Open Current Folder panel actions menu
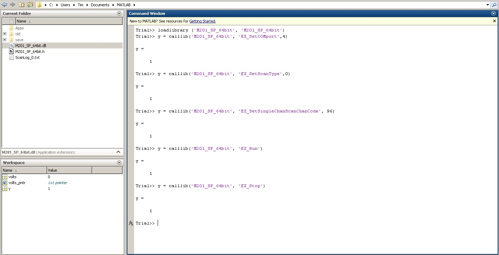The height and width of the screenshot is (255, 499). pyautogui.click(x=119, y=13)
